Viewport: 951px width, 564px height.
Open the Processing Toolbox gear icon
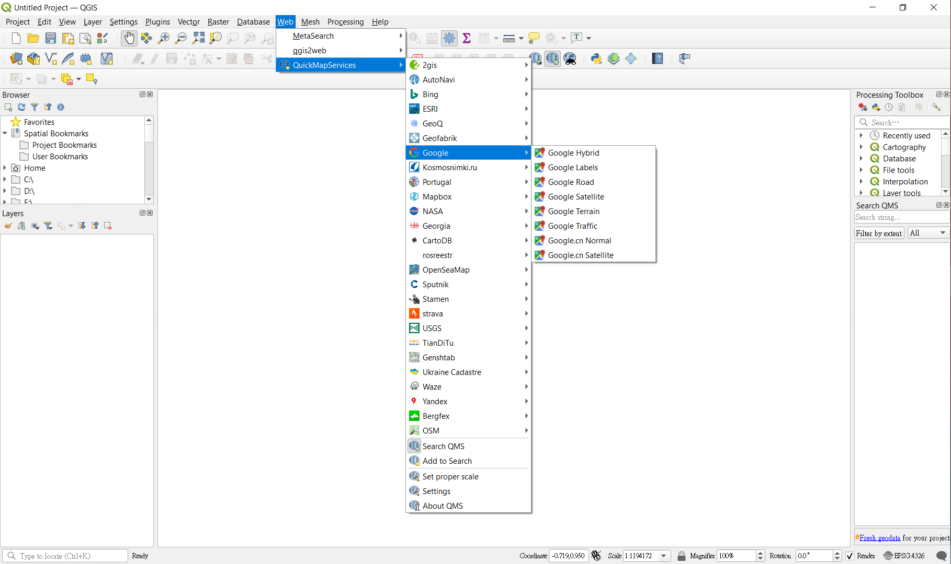(x=449, y=38)
